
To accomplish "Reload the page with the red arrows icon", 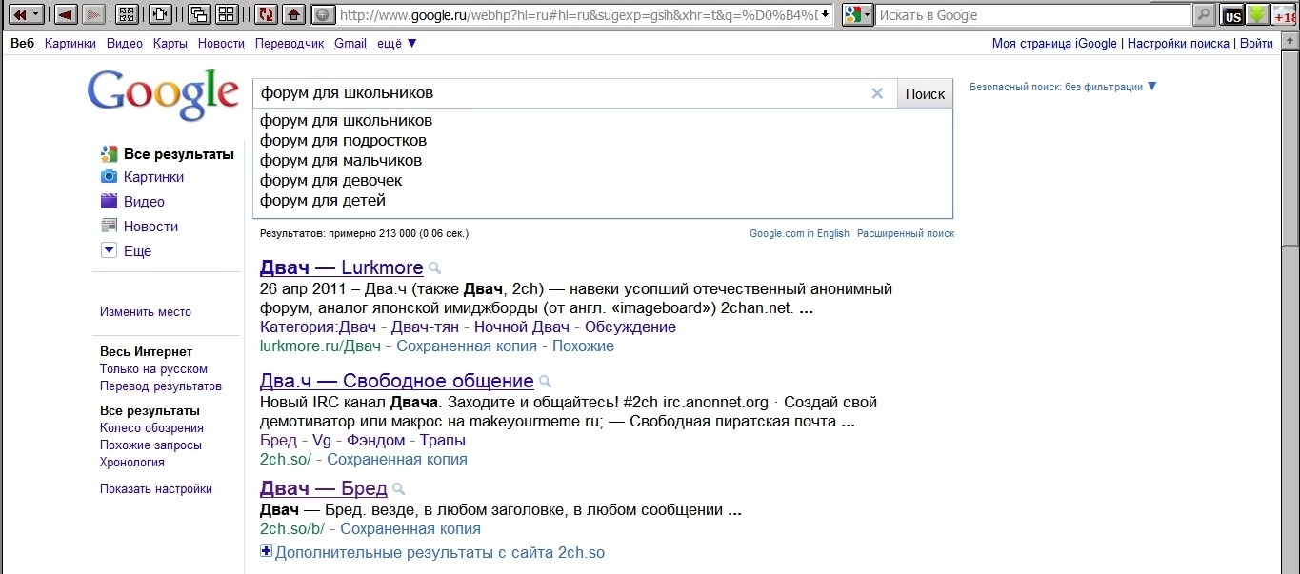I will coord(268,14).
